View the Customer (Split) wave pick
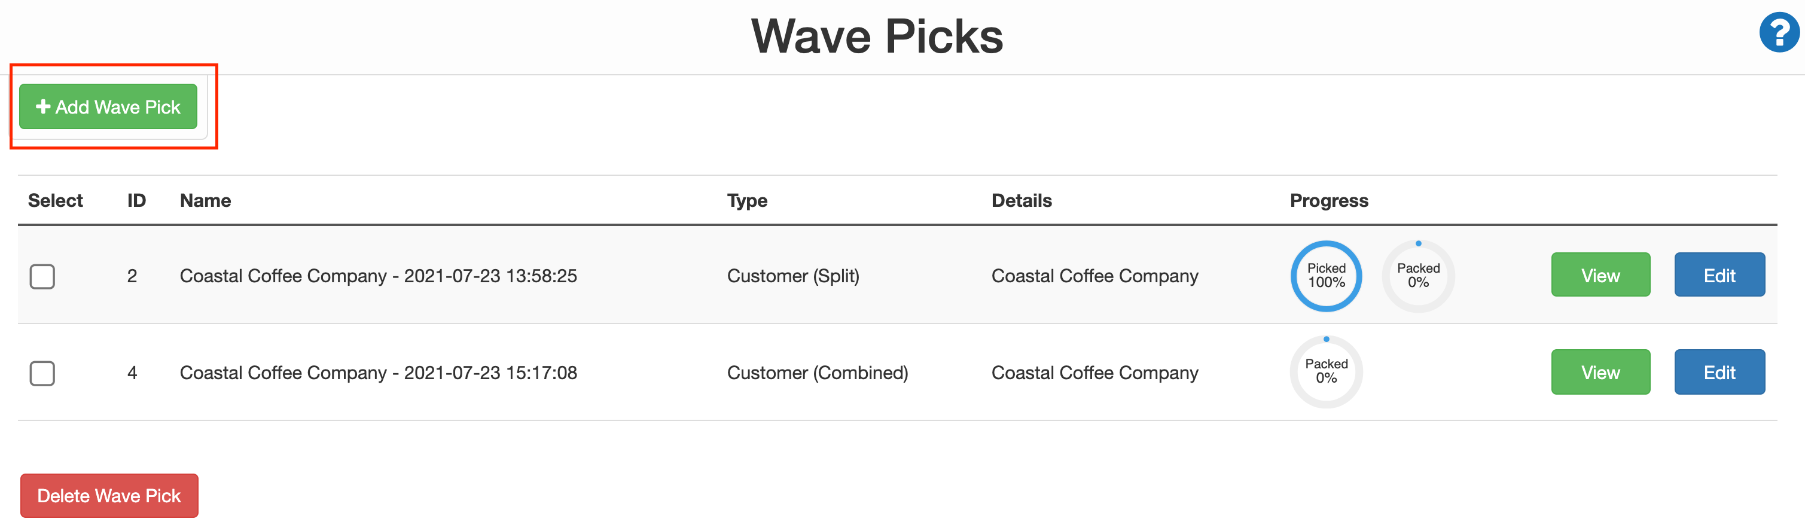Viewport: 1805px width, 525px height. pos(1600,275)
